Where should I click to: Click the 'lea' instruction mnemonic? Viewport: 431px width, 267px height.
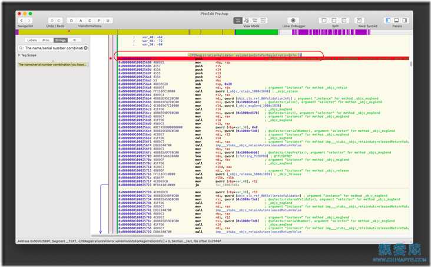198,156
